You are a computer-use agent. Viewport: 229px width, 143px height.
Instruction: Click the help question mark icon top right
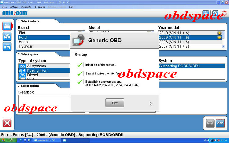click(x=215, y=13)
